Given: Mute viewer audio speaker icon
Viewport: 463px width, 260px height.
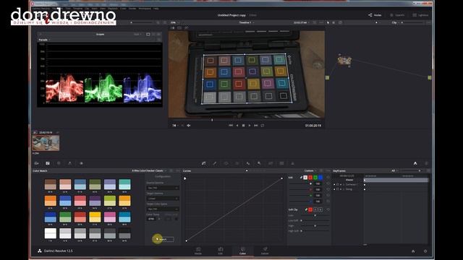Looking at the screenshot, I should 188,126.
